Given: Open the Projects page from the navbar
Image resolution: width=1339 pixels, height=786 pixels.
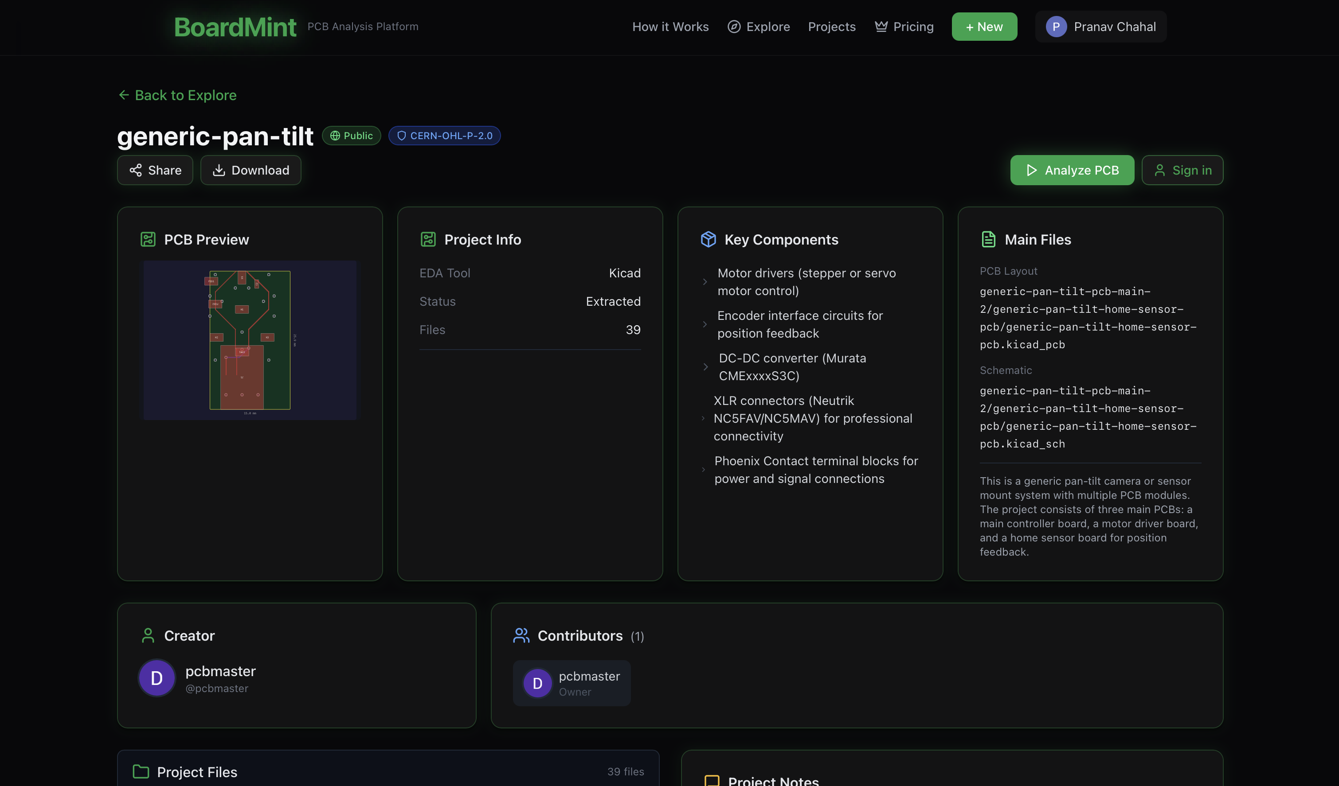Looking at the screenshot, I should pos(832,27).
